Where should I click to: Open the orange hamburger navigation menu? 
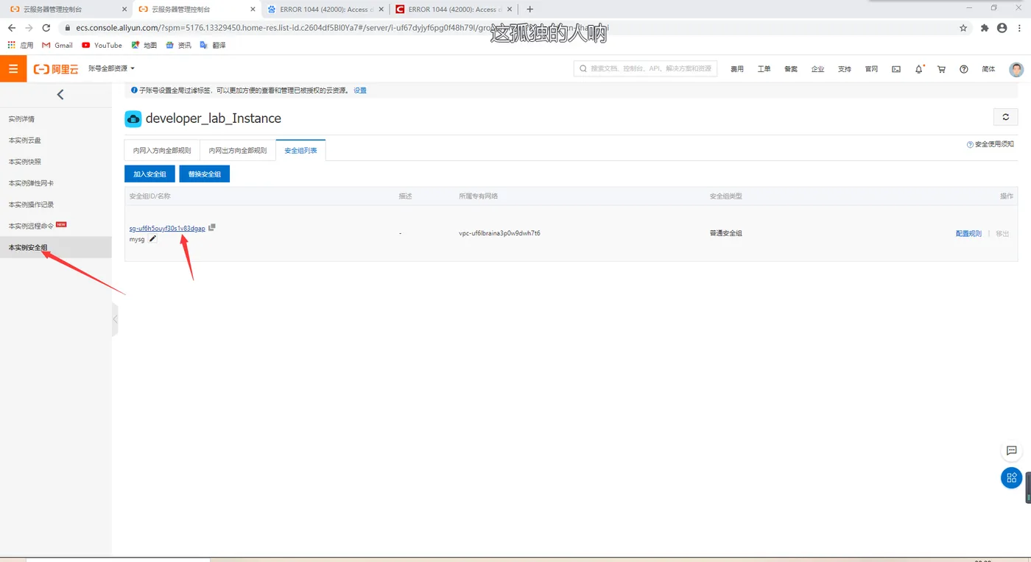13,68
